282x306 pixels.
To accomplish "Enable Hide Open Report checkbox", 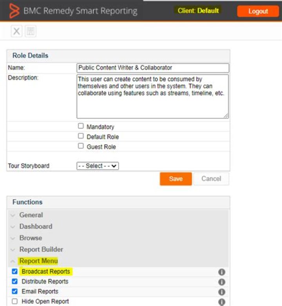I will pos(14,301).
